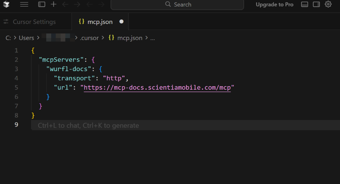The width and height of the screenshot is (340, 184).
Task: Click the empty line 9 with chat hint
Action: click(186, 125)
